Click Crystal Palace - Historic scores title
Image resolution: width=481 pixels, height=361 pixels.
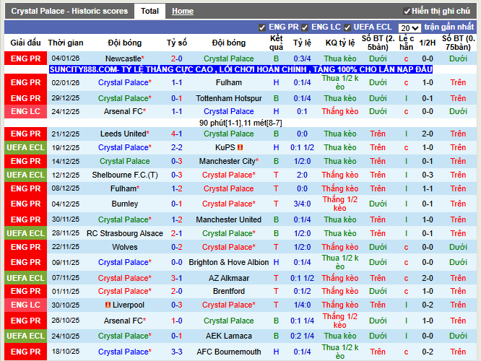pos(69,11)
